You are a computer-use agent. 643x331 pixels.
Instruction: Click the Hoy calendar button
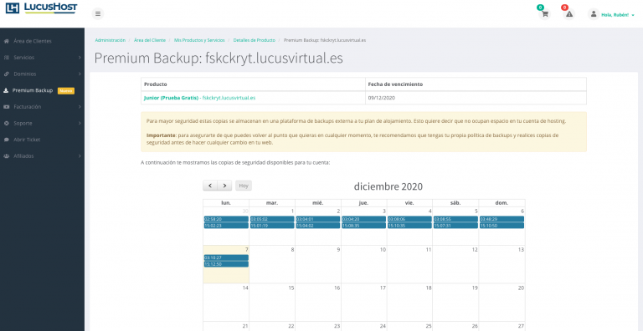pyautogui.click(x=244, y=186)
